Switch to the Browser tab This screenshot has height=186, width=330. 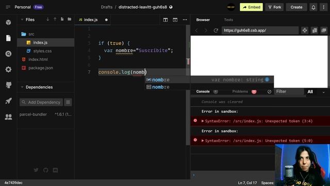click(203, 20)
